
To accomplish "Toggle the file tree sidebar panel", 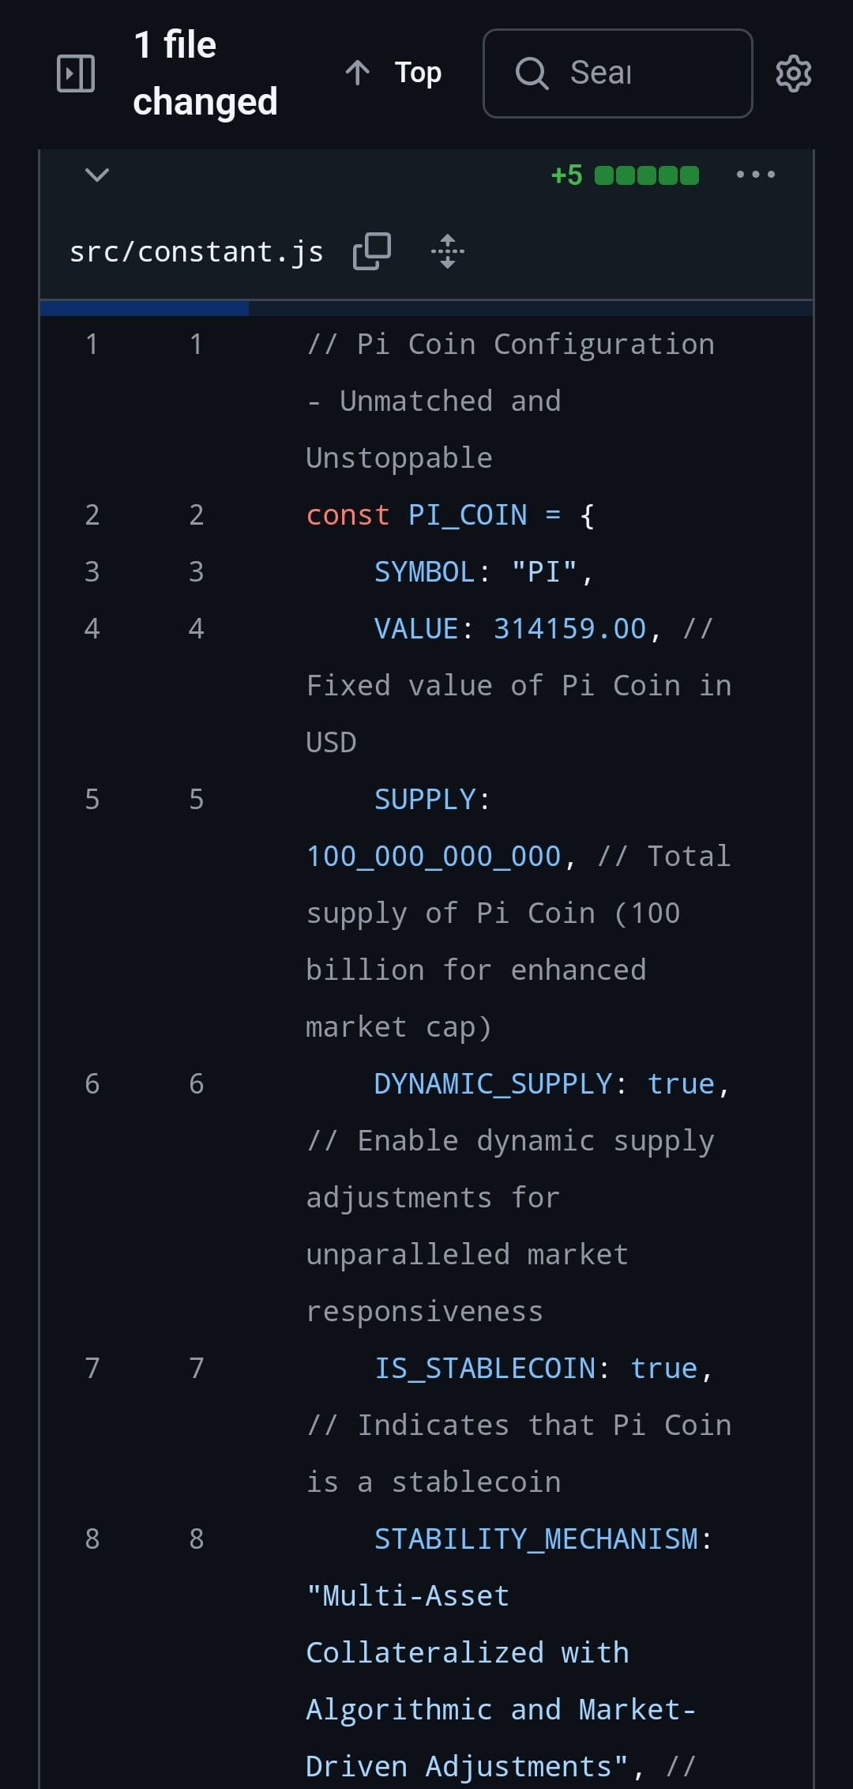I will pyautogui.click(x=76, y=73).
